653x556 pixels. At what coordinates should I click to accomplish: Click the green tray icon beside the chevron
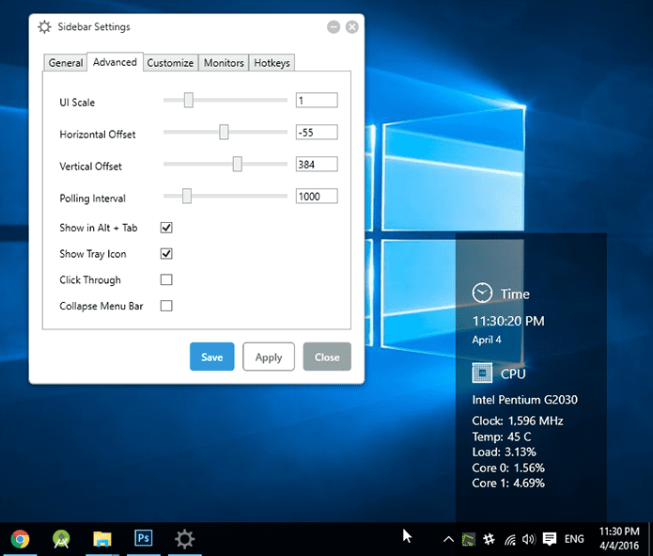[x=469, y=539]
